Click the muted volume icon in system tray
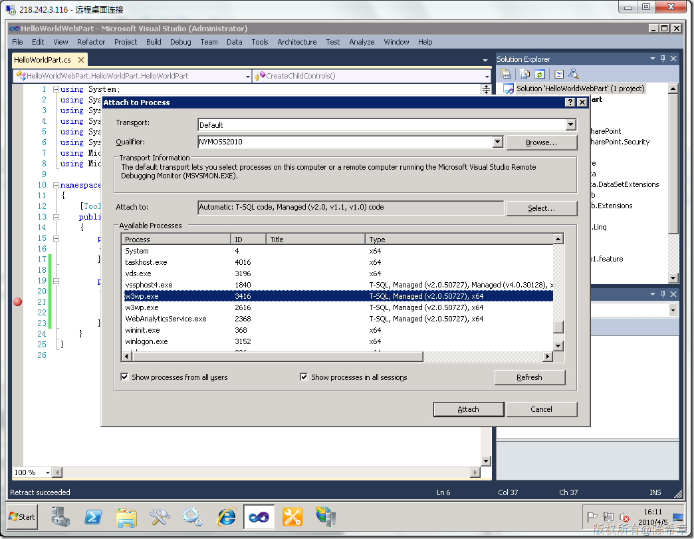 (624, 517)
